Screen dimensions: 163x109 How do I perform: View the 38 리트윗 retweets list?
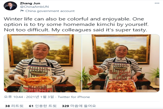(x=14, y=106)
